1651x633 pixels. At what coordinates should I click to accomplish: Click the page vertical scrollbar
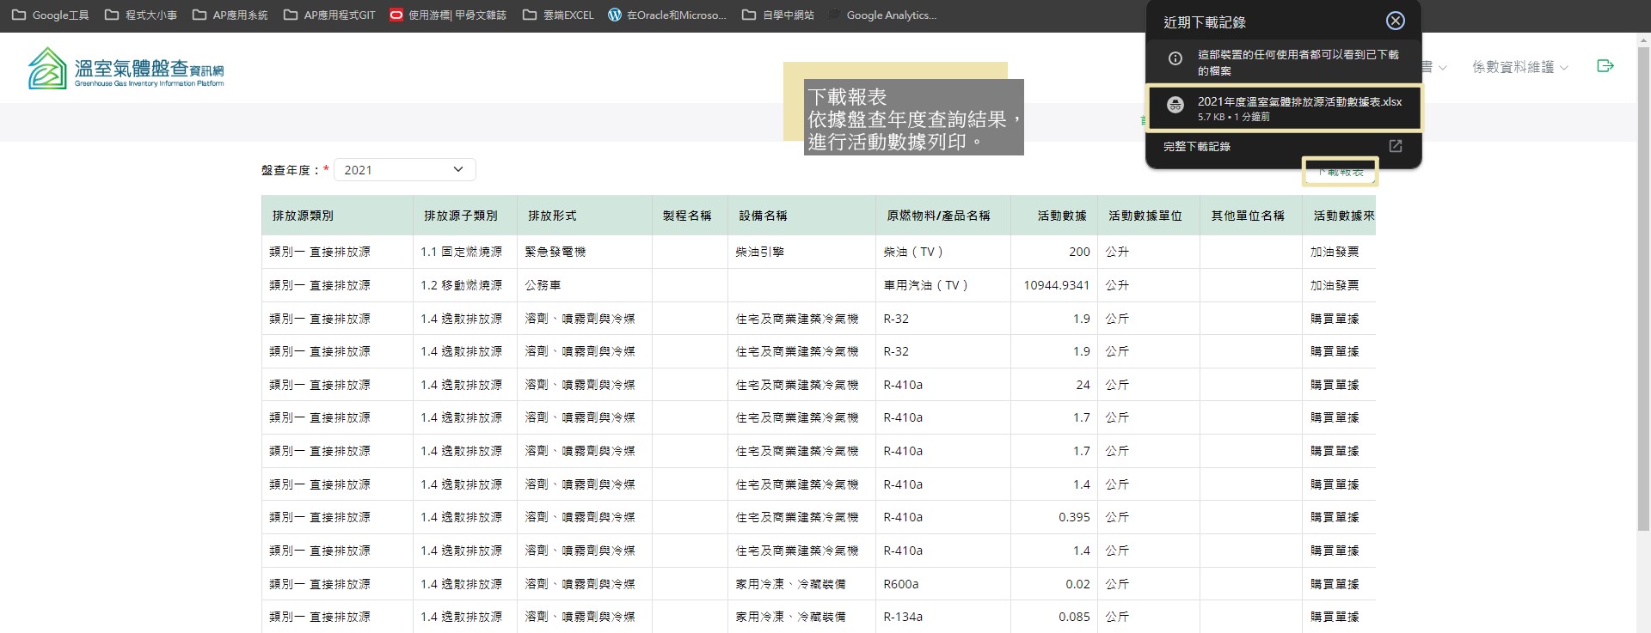click(x=1643, y=301)
